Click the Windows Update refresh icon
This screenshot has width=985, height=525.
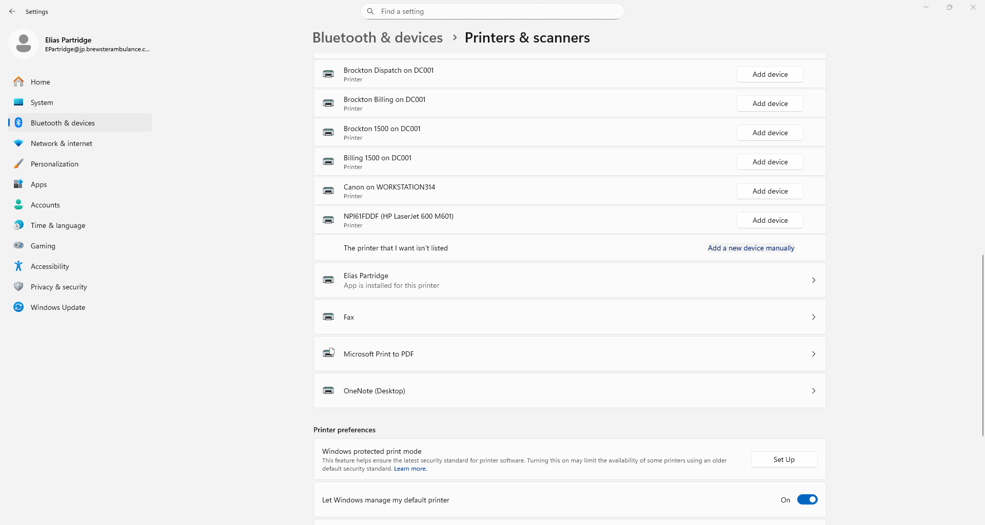(x=18, y=307)
